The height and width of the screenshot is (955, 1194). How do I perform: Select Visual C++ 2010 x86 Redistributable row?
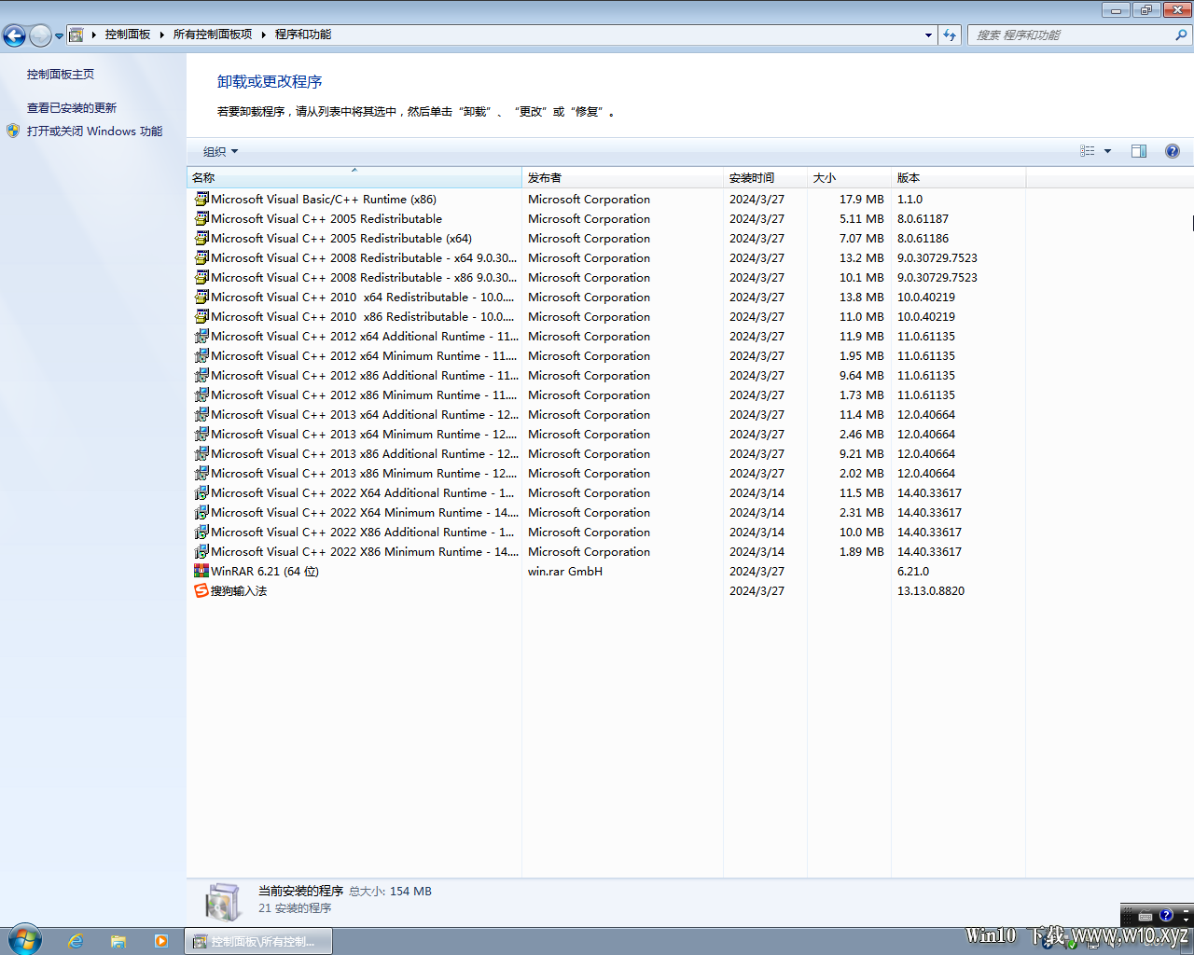click(606, 316)
